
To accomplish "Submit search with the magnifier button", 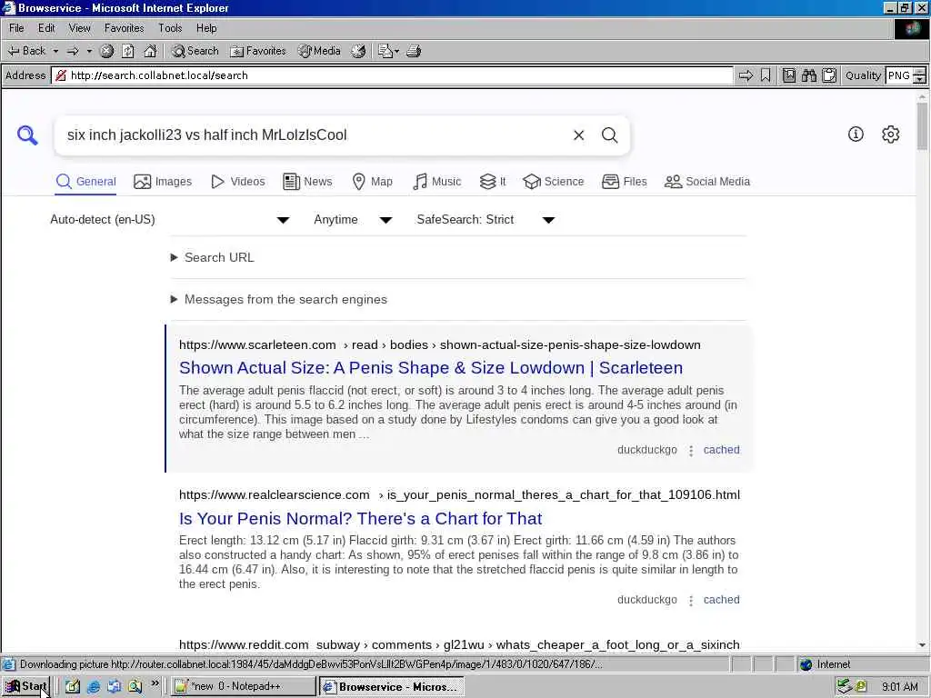I will [x=610, y=135].
